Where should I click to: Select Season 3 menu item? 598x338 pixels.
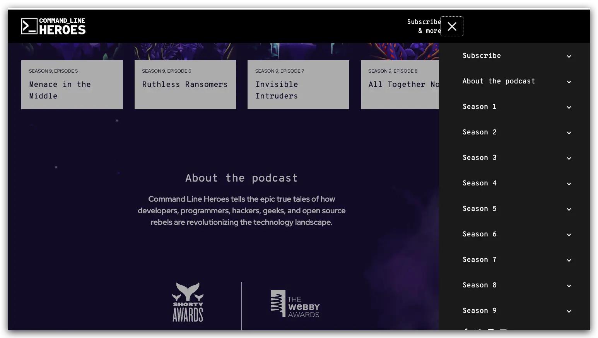(480, 158)
